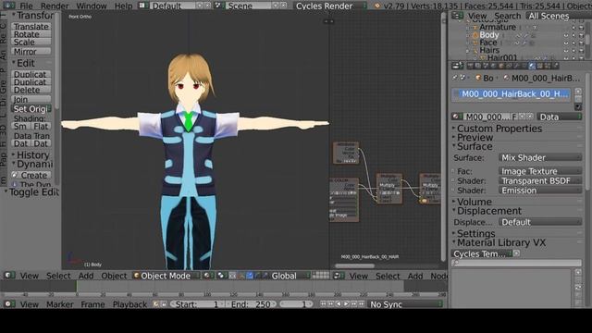Jump to the start frame button
This screenshot has height=333, width=592.
click(323, 303)
